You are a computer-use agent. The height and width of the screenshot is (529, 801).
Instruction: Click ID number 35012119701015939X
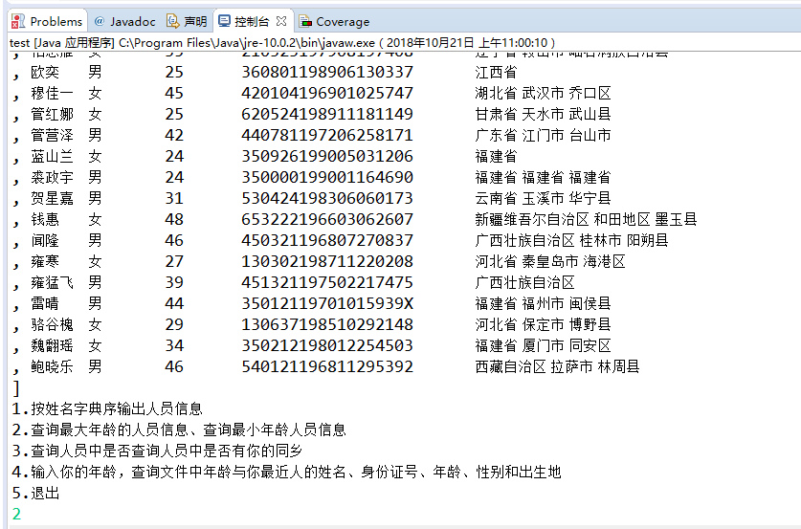[327, 303]
